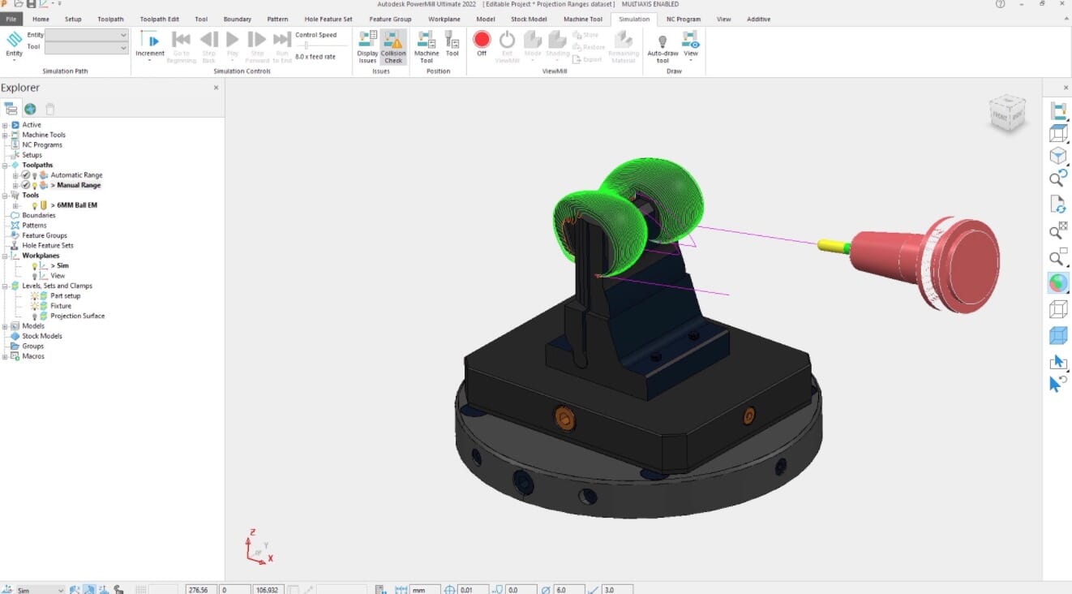Viewport: 1072px width, 594px height.
Task: Expand the Toolpaths tree node
Action: coord(5,165)
